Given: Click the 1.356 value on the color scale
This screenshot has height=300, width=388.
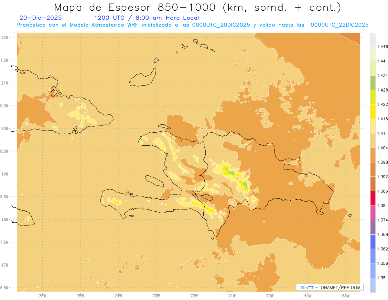Looking at the screenshot, I should [x=383, y=263].
